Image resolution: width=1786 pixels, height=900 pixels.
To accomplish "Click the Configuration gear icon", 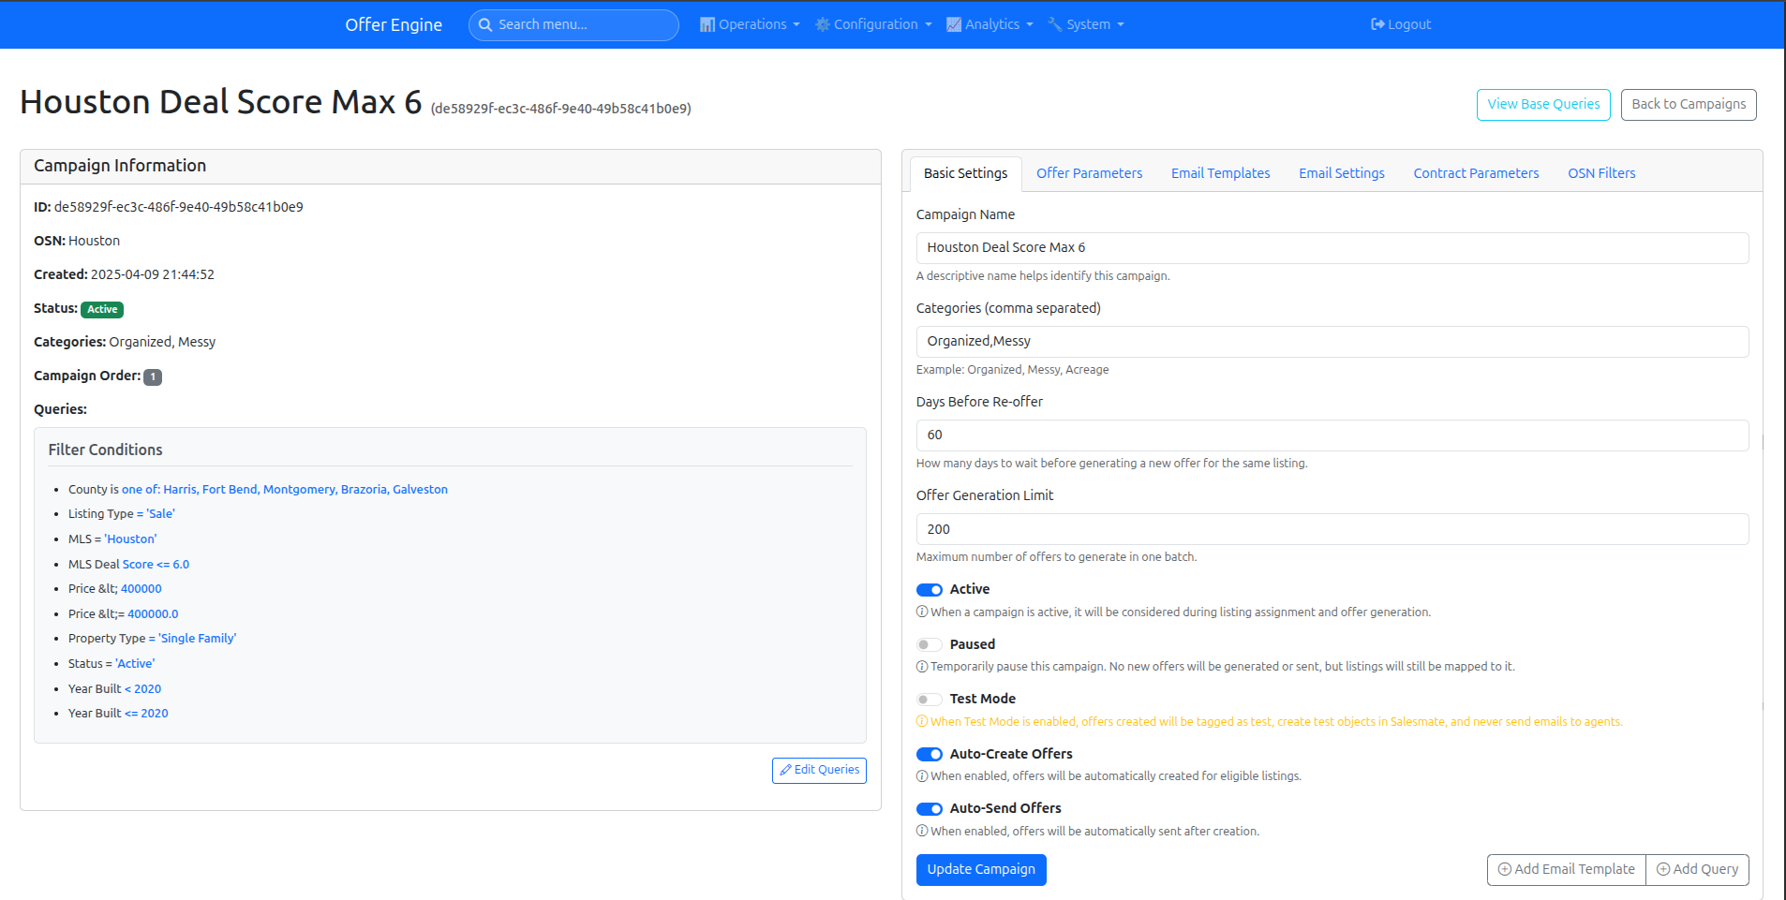I will 821,24.
